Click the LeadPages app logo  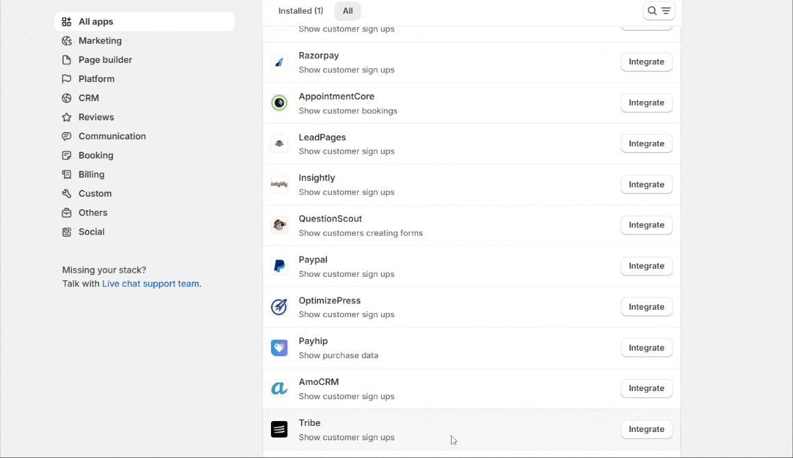click(x=279, y=144)
